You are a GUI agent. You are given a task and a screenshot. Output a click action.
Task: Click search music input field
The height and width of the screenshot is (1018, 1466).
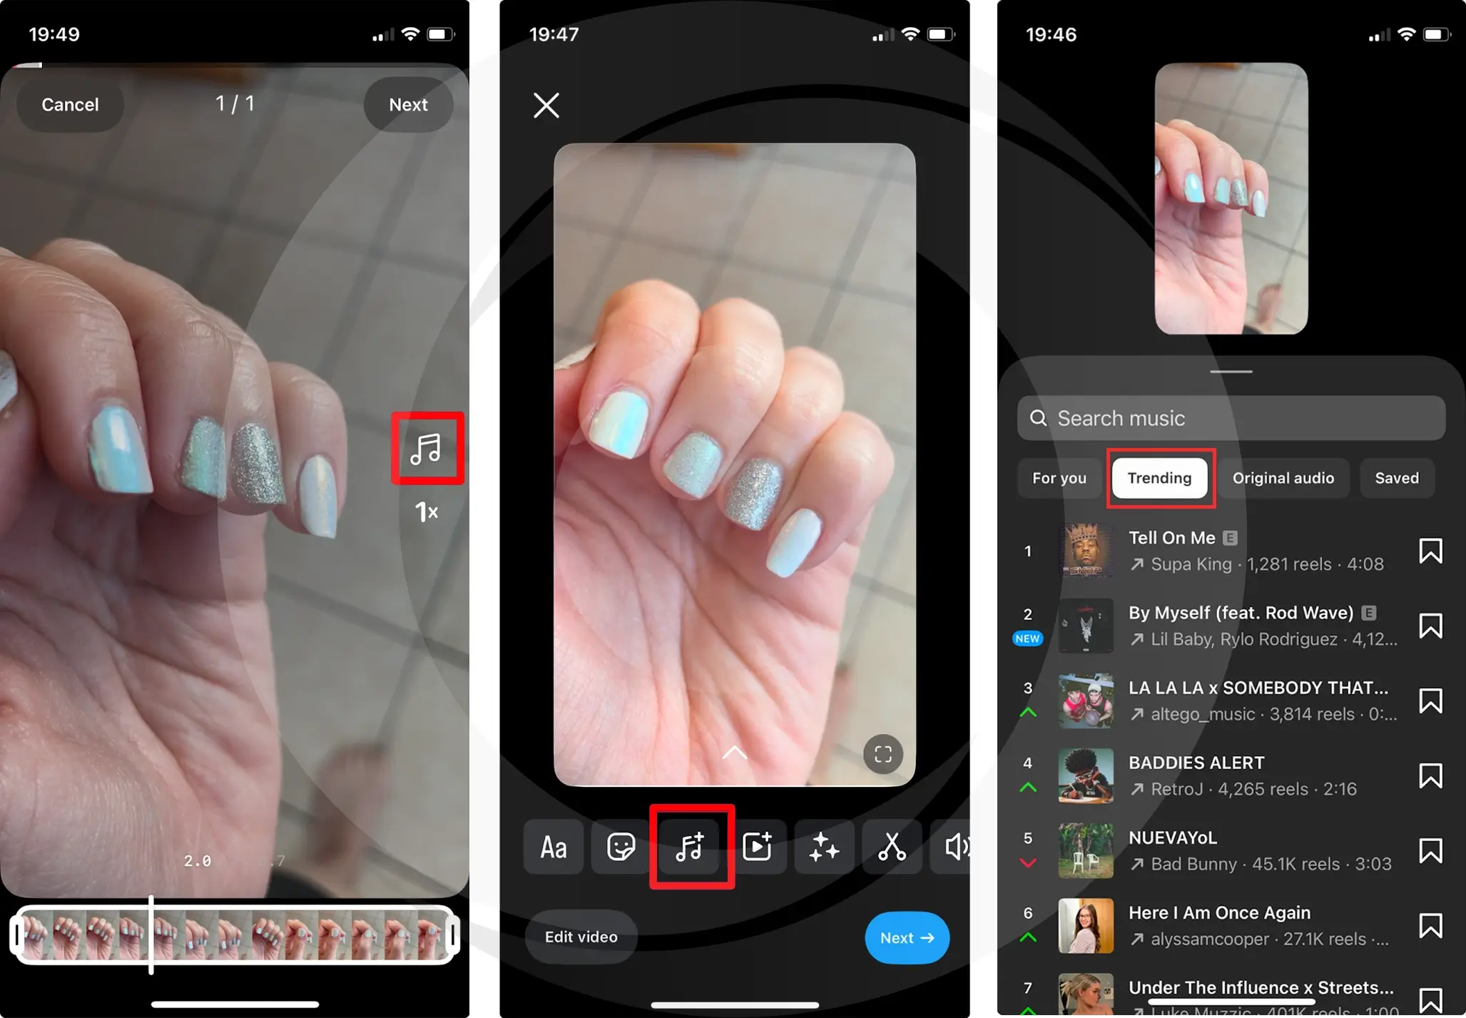(x=1222, y=417)
